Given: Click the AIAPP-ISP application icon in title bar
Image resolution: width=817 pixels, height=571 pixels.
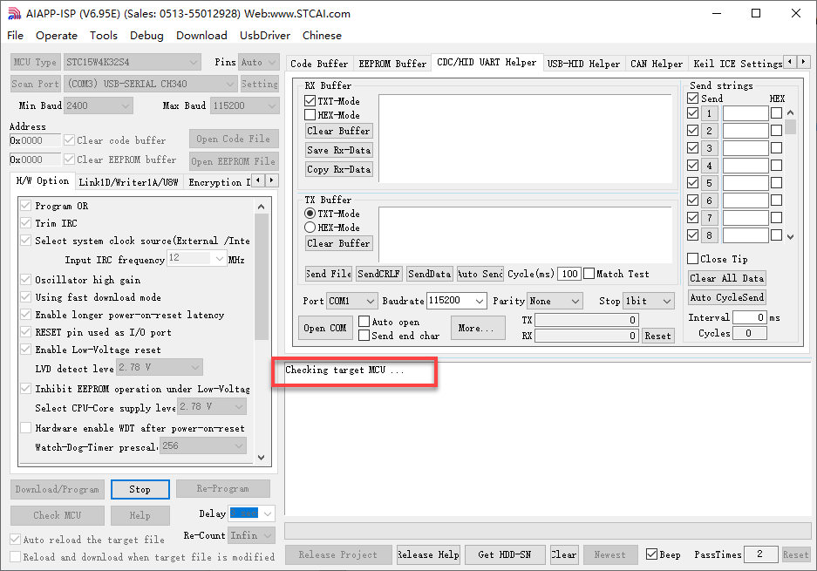Looking at the screenshot, I should pyautogui.click(x=14, y=14).
